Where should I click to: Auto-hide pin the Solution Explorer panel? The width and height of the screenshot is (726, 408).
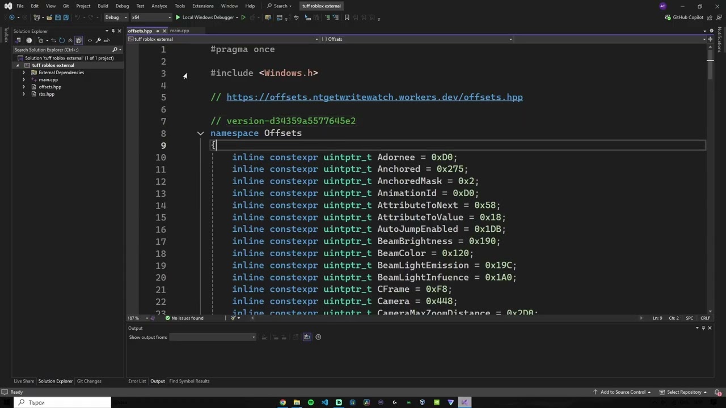pos(113,31)
